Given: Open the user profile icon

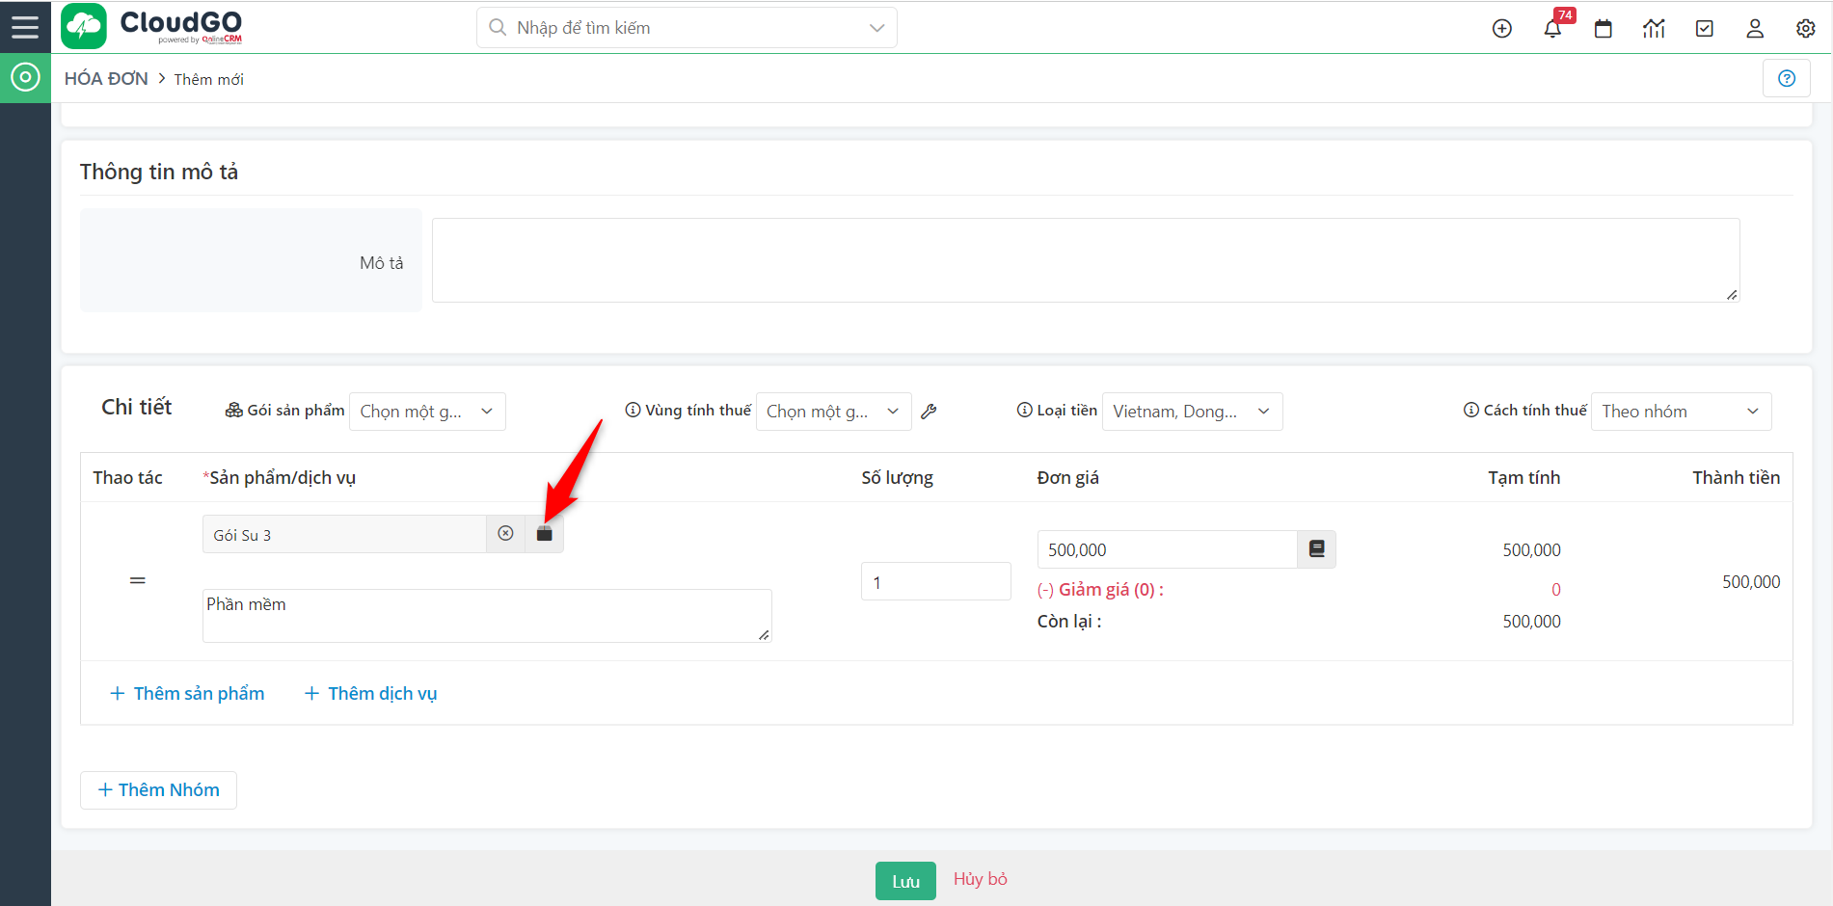Looking at the screenshot, I should (x=1755, y=29).
